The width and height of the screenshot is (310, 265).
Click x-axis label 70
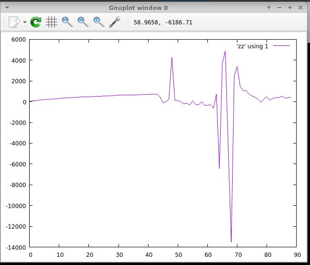(238, 254)
